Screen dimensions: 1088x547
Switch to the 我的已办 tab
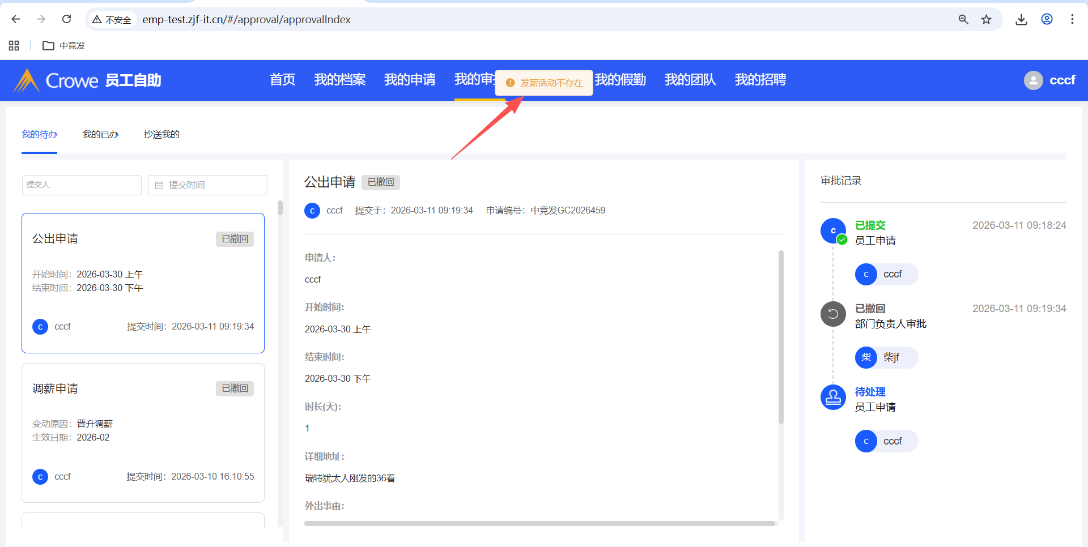[100, 135]
